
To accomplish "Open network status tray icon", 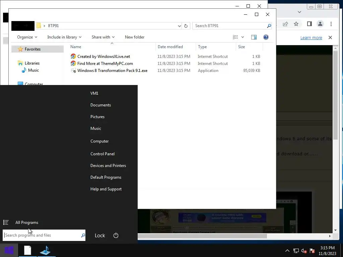I will (x=296, y=251).
